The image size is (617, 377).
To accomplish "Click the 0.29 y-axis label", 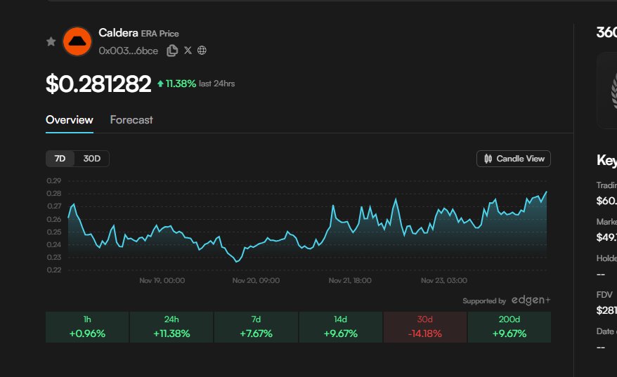I will (x=54, y=181).
